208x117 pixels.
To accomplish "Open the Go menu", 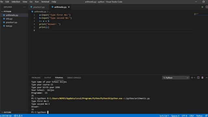I will coord(31,2).
